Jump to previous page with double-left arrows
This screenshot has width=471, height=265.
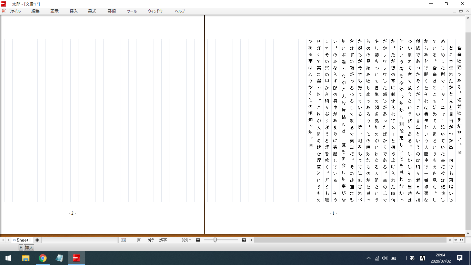point(456,240)
